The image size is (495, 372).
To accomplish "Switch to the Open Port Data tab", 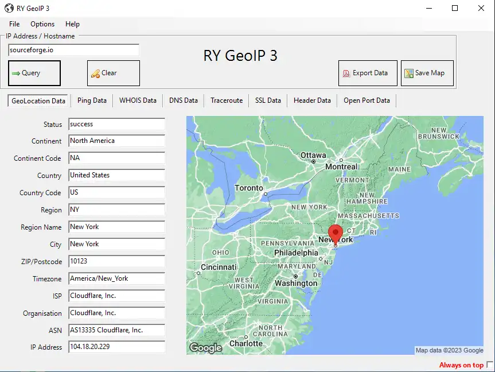I will (367, 100).
